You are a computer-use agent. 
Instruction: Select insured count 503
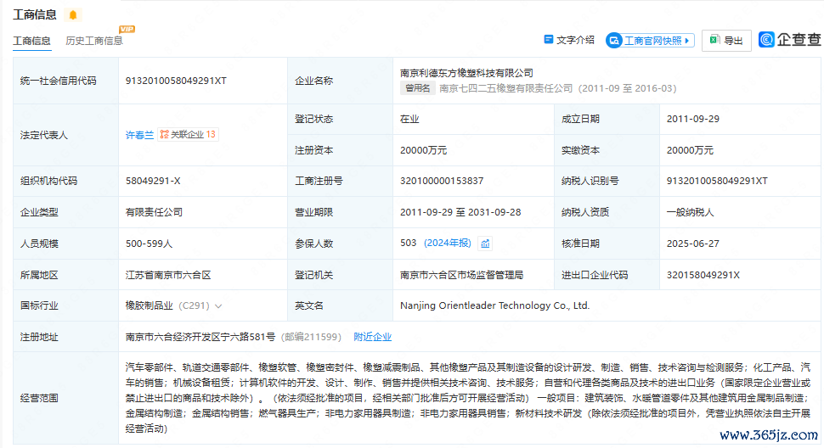pyautogui.click(x=409, y=244)
